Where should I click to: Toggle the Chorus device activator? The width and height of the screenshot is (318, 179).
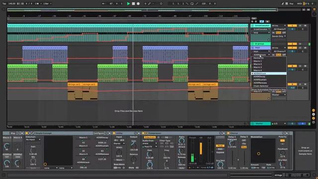pyautogui.click(x=229, y=133)
